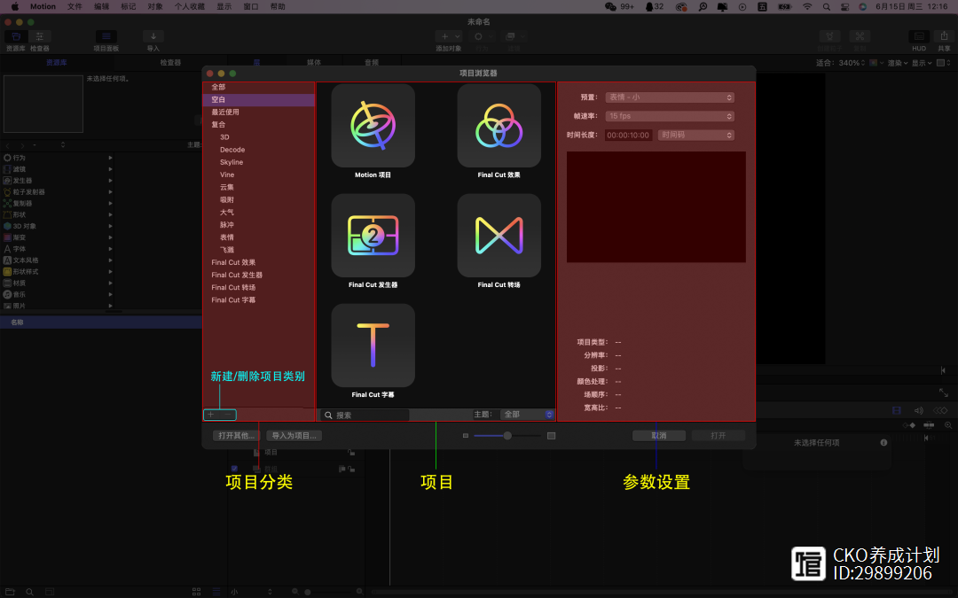The height and width of the screenshot is (598, 958).
Task: Select the Final Cut 效果 template icon
Action: [x=499, y=126]
